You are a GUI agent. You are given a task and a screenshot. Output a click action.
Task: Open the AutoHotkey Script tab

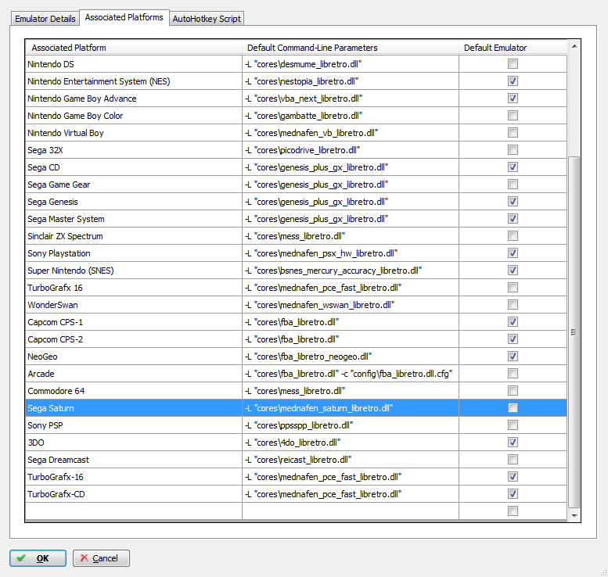207,19
